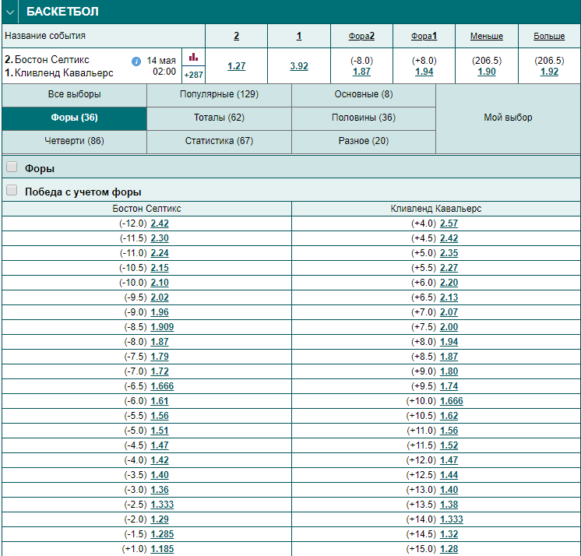Tick the Форы checkbox
This screenshot has height=556, width=581.
(x=12, y=167)
